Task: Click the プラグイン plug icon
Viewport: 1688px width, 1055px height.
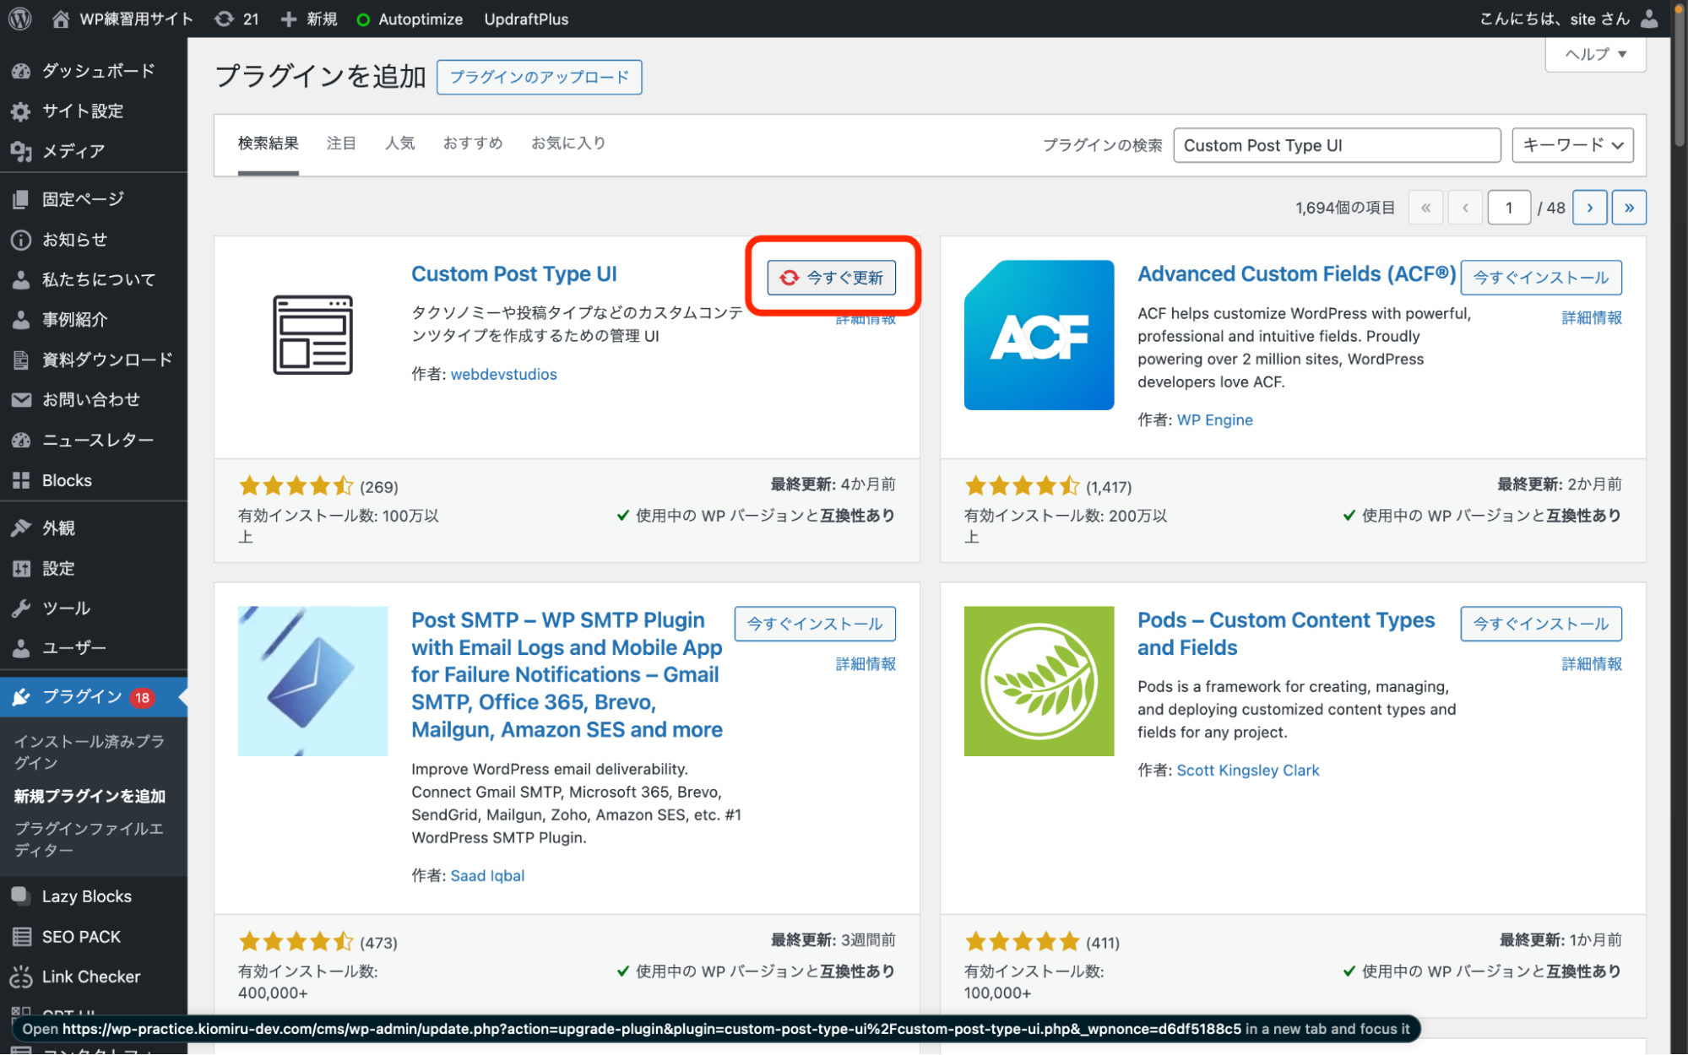Action: [x=21, y=697]
